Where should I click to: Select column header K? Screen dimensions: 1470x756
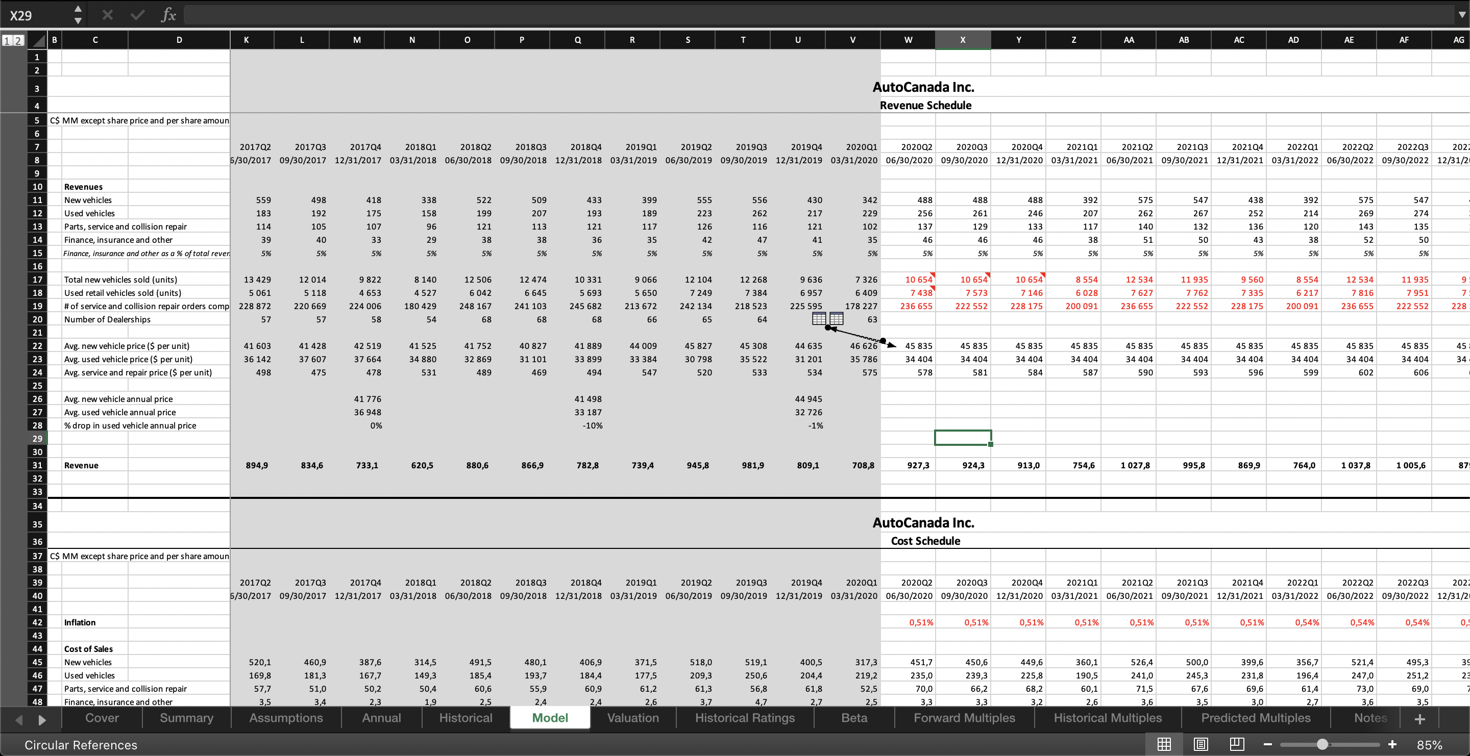[246, 40]
